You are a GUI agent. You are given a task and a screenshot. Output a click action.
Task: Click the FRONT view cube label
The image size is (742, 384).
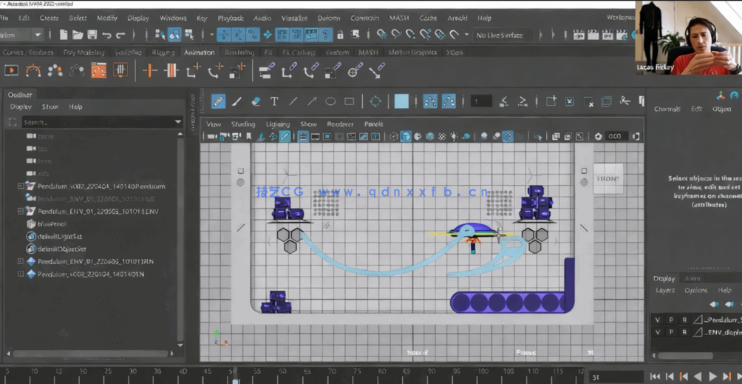pyautogui.click(x=607, y=178)
